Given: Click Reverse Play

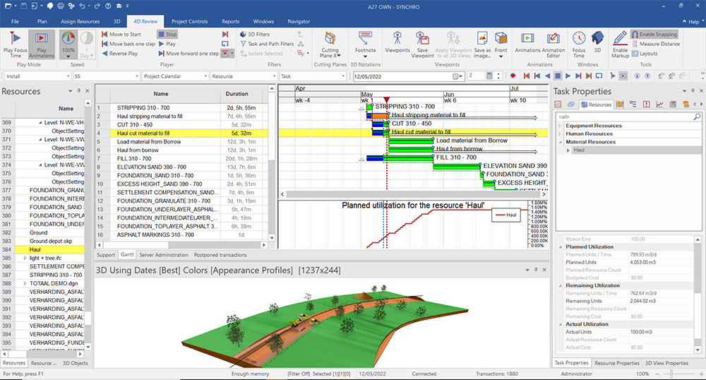Looking at the screenshot, I should pos(119,53).
